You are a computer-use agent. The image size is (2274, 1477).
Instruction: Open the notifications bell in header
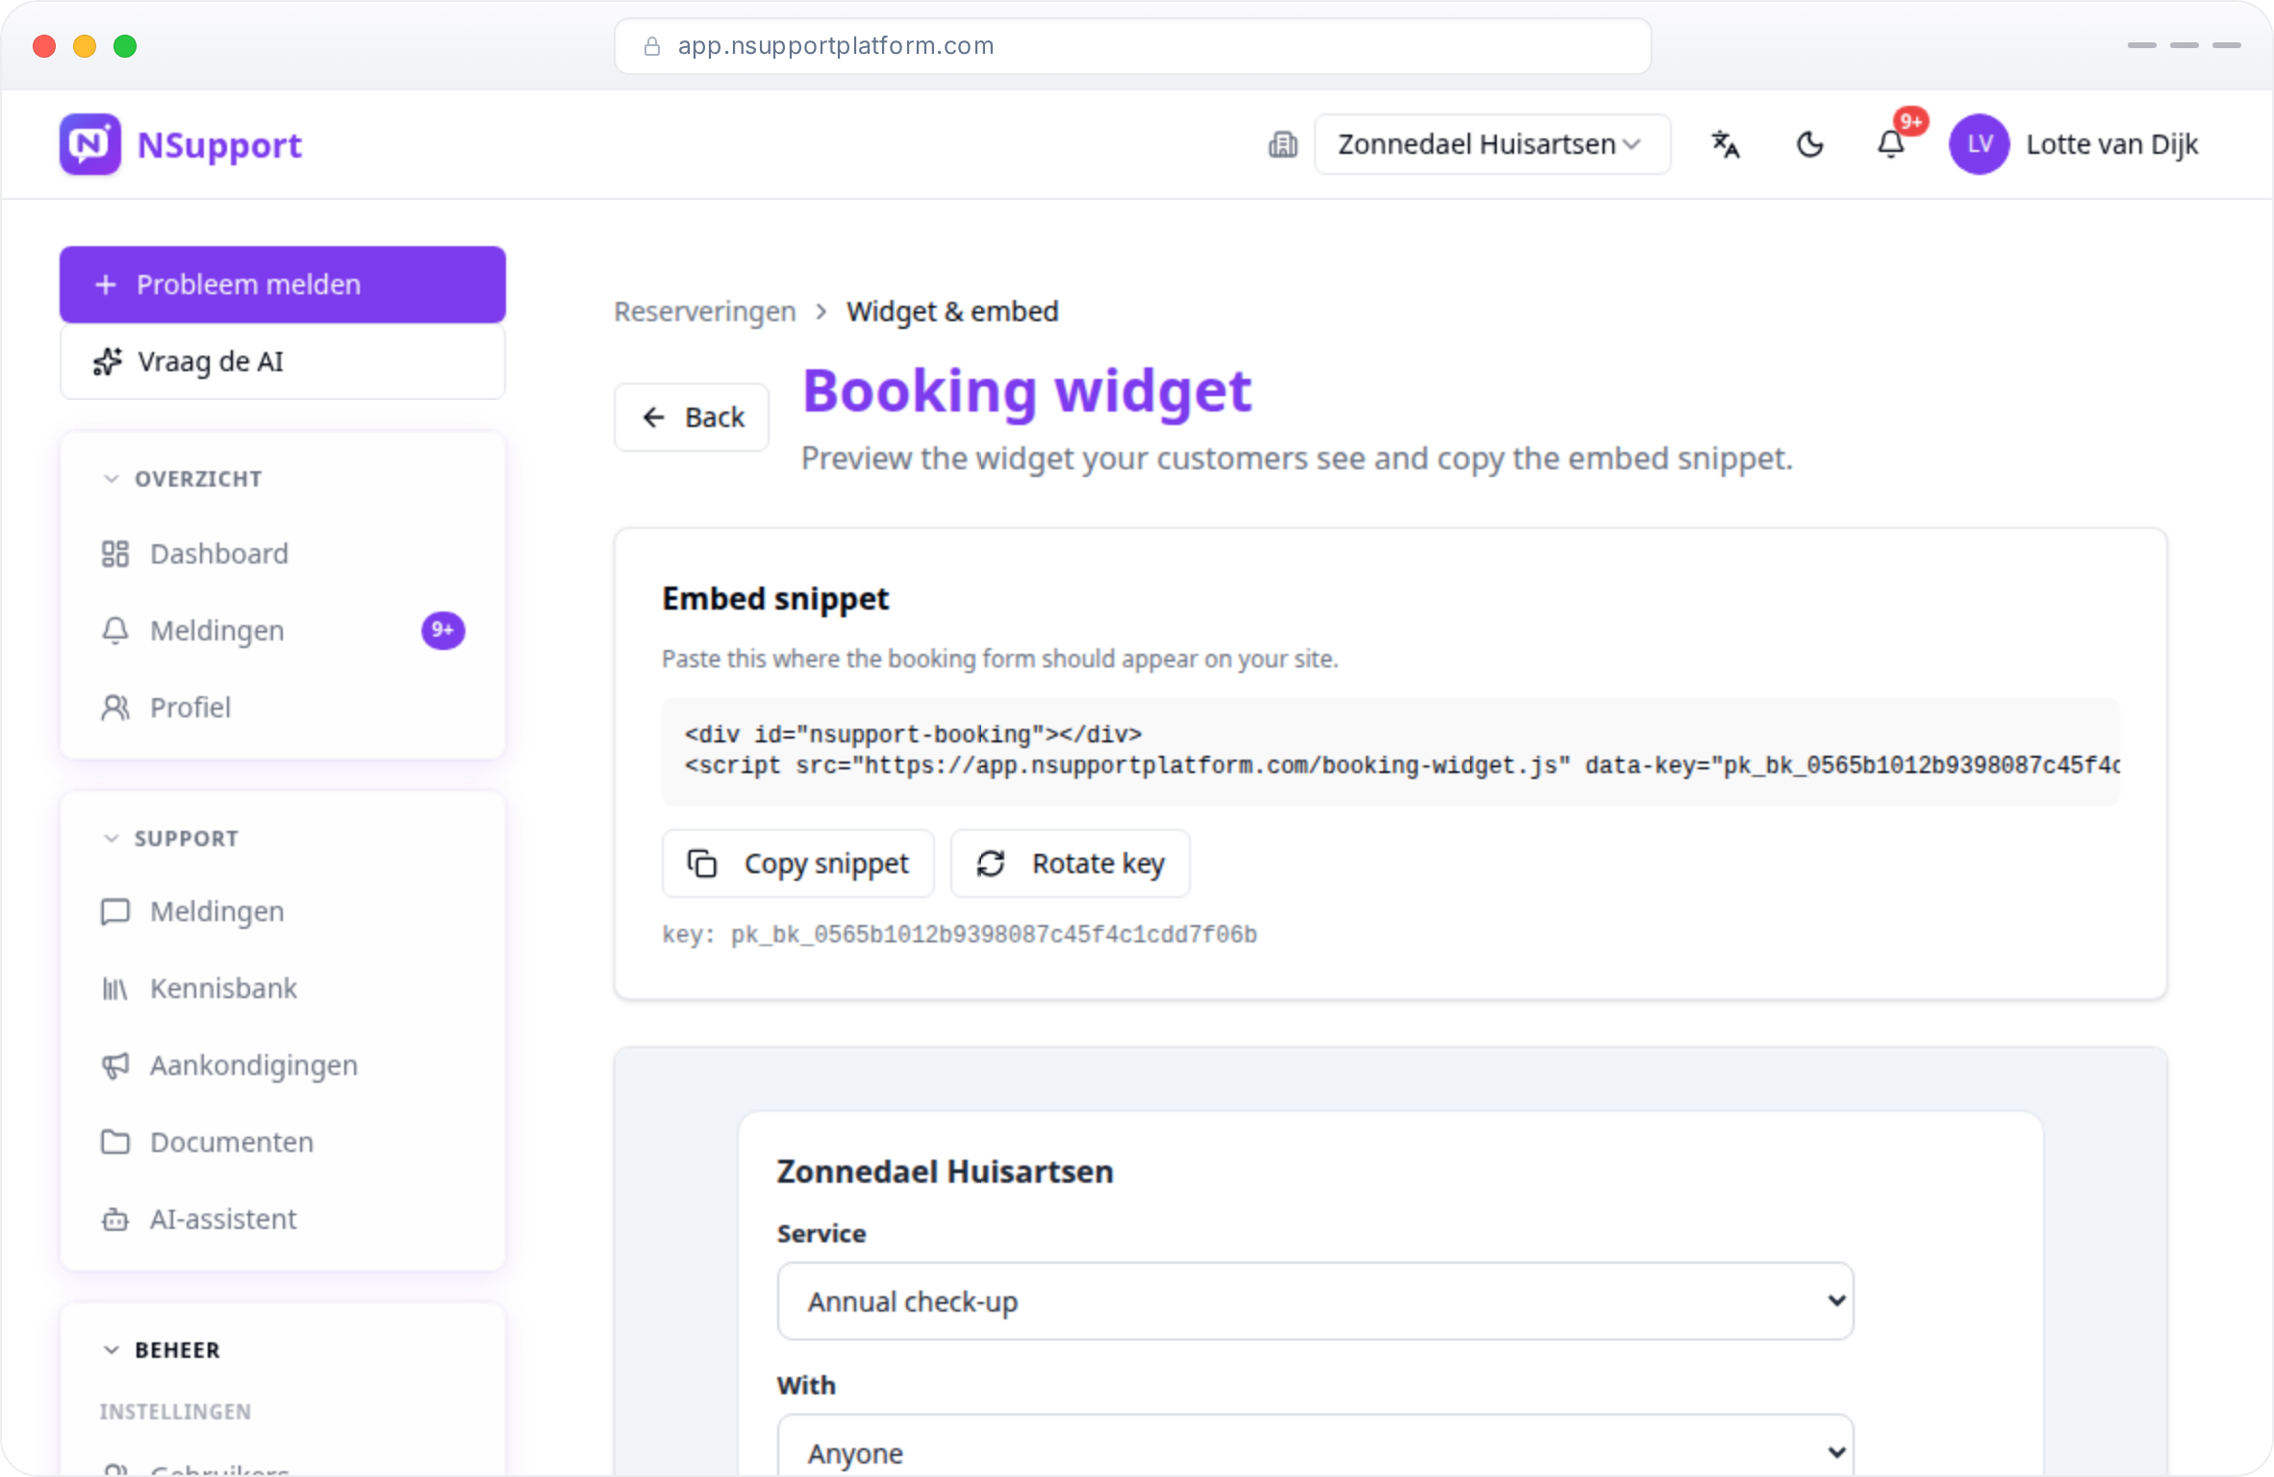[1891, 144]
